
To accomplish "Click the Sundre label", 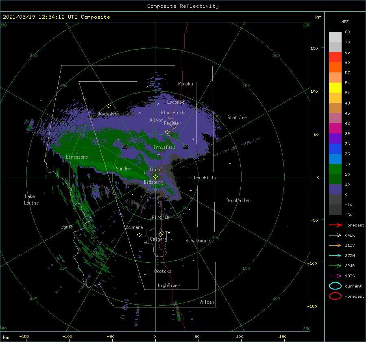I will tap(123, 168).
